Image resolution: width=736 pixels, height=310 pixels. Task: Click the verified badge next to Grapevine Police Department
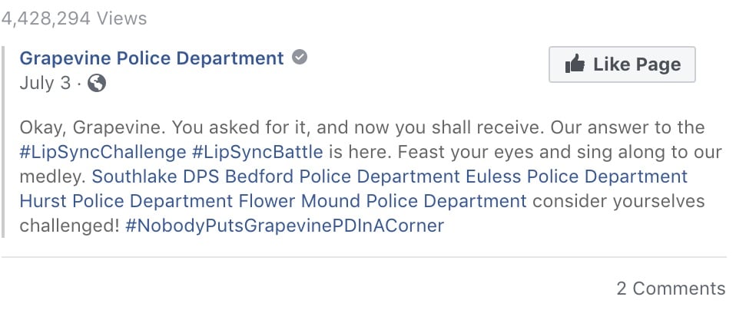pyautogui.click(x=300, y=58)
